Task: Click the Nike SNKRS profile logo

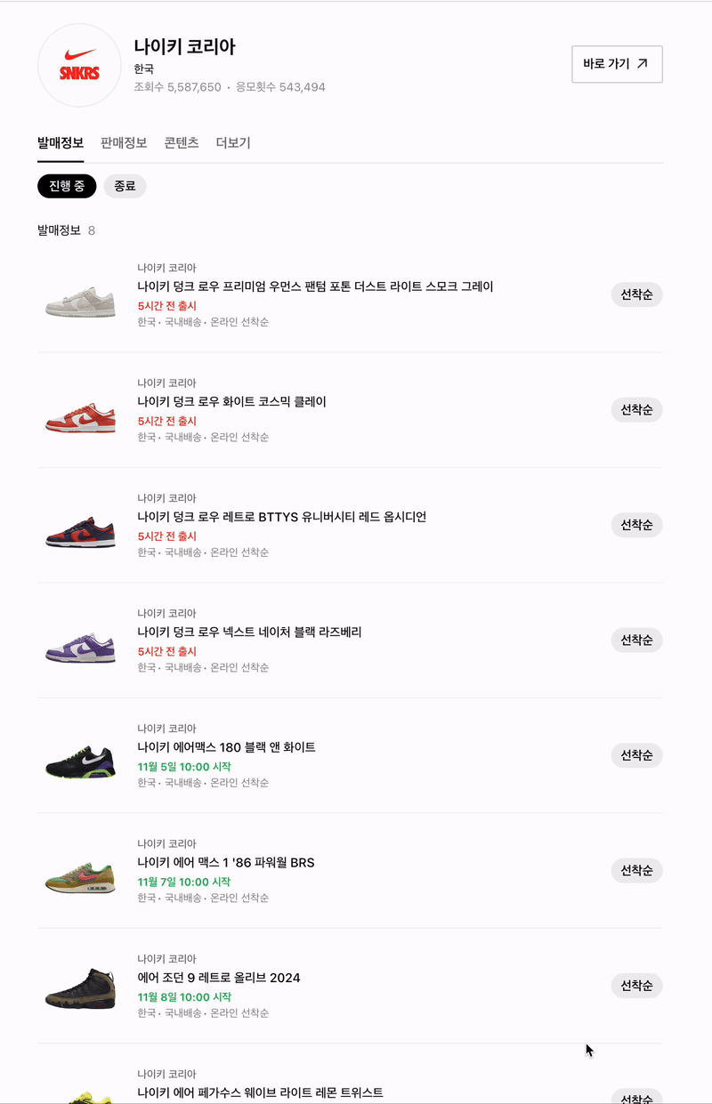Action: pos(79,65)
